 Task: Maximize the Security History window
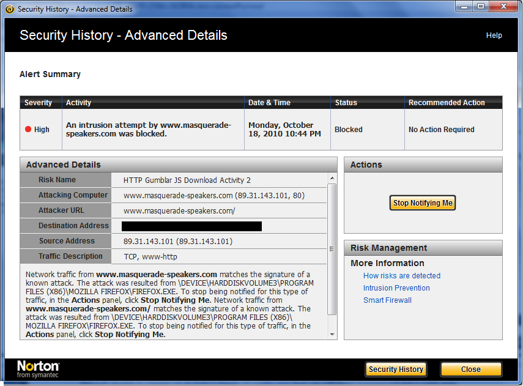click(481, 6)
